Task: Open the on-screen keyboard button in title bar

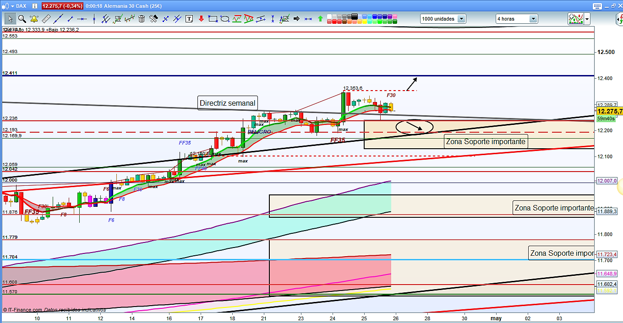Action: pos(596,6)
